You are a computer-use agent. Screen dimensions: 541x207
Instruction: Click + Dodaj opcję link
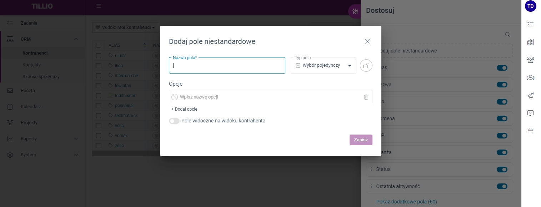tap(184, 109)
